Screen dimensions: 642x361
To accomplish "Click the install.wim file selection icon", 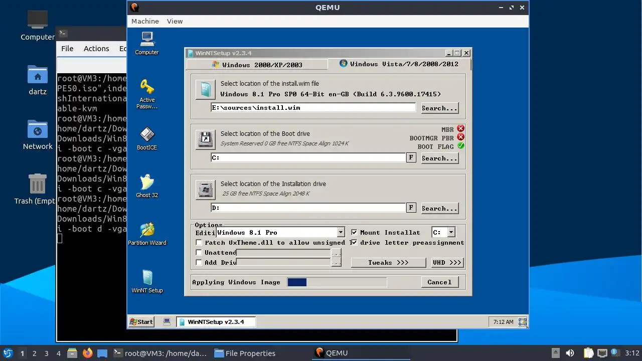I will 205,89.
